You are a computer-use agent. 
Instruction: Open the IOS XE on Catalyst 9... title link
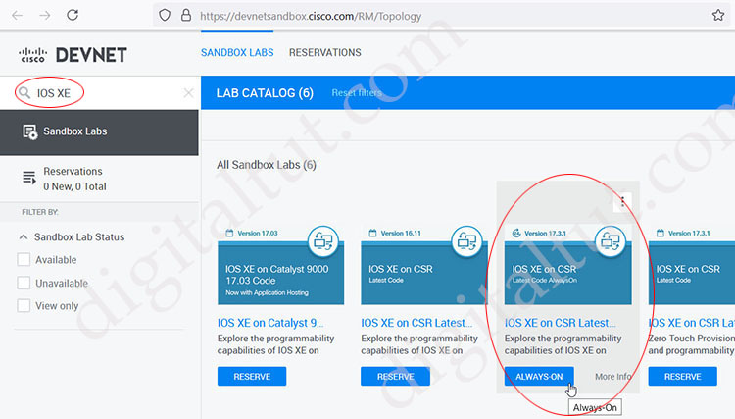tap(270, 323)
